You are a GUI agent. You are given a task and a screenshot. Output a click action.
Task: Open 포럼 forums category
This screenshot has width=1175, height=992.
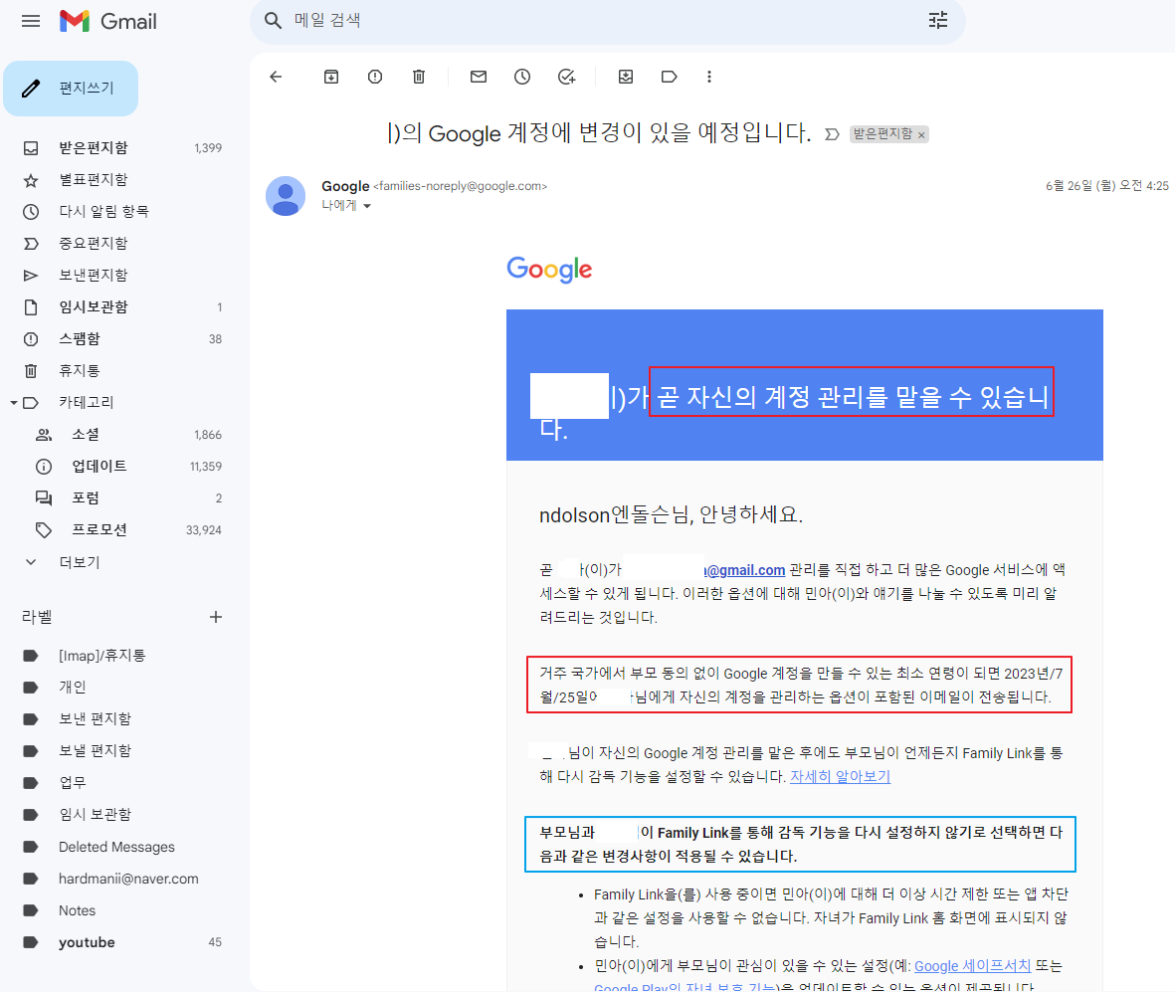(x=120, y=498)
